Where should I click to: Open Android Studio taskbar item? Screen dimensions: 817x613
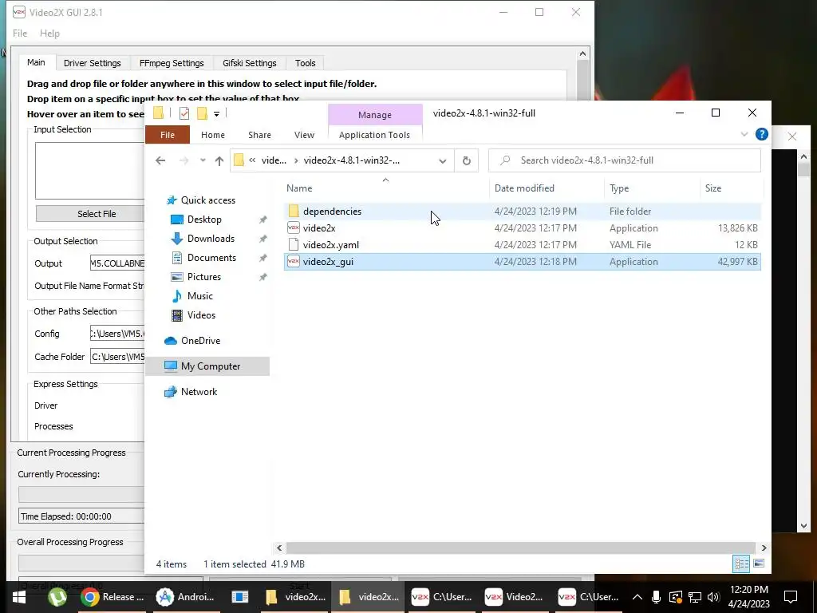tap(186, 597)
